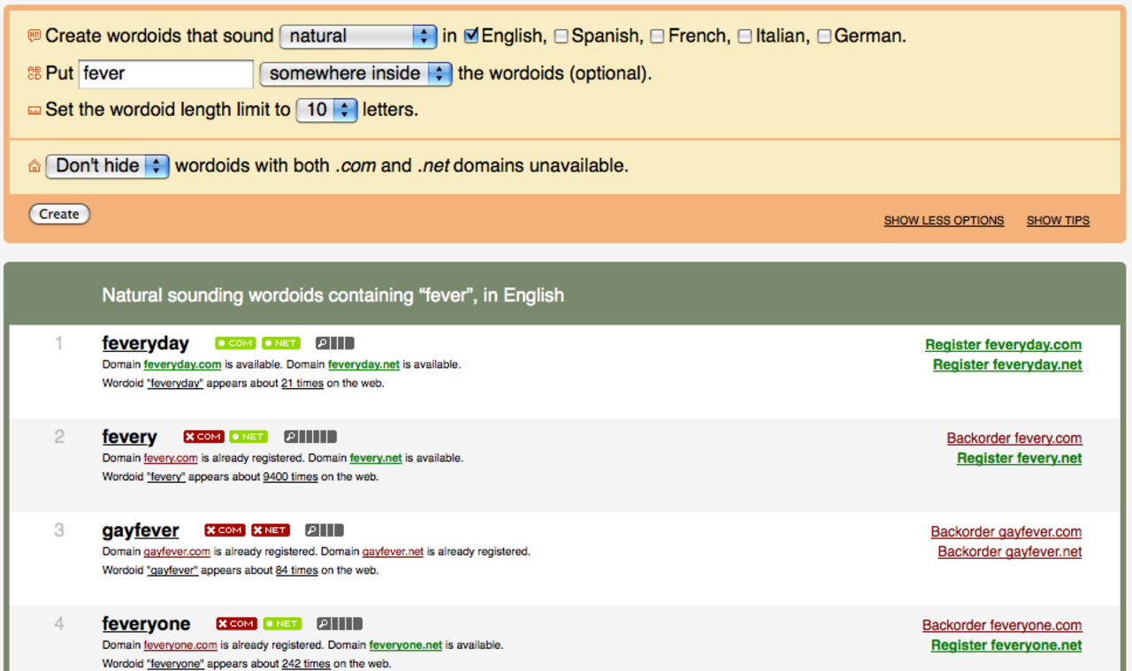1132x671 pixels.
Task: Click green COM badge for feveryday
Action: pyautogui.click(x=235, y=343)
